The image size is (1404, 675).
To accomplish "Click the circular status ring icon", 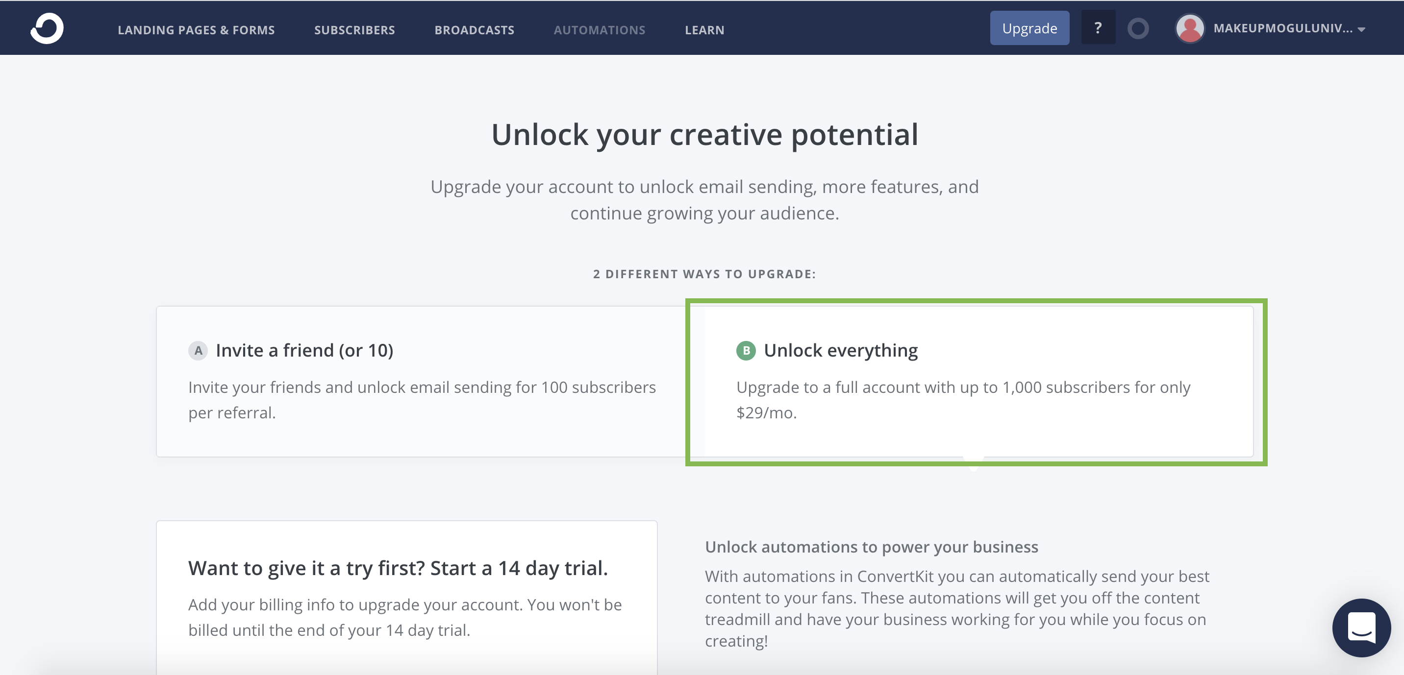I will click(x=1138, y=28).
